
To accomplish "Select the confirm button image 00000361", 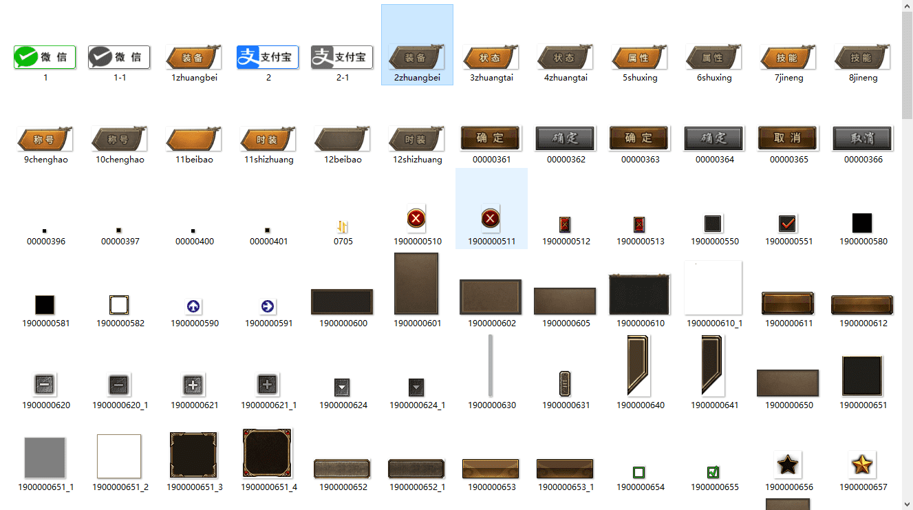I will click(x=491, y=138).
